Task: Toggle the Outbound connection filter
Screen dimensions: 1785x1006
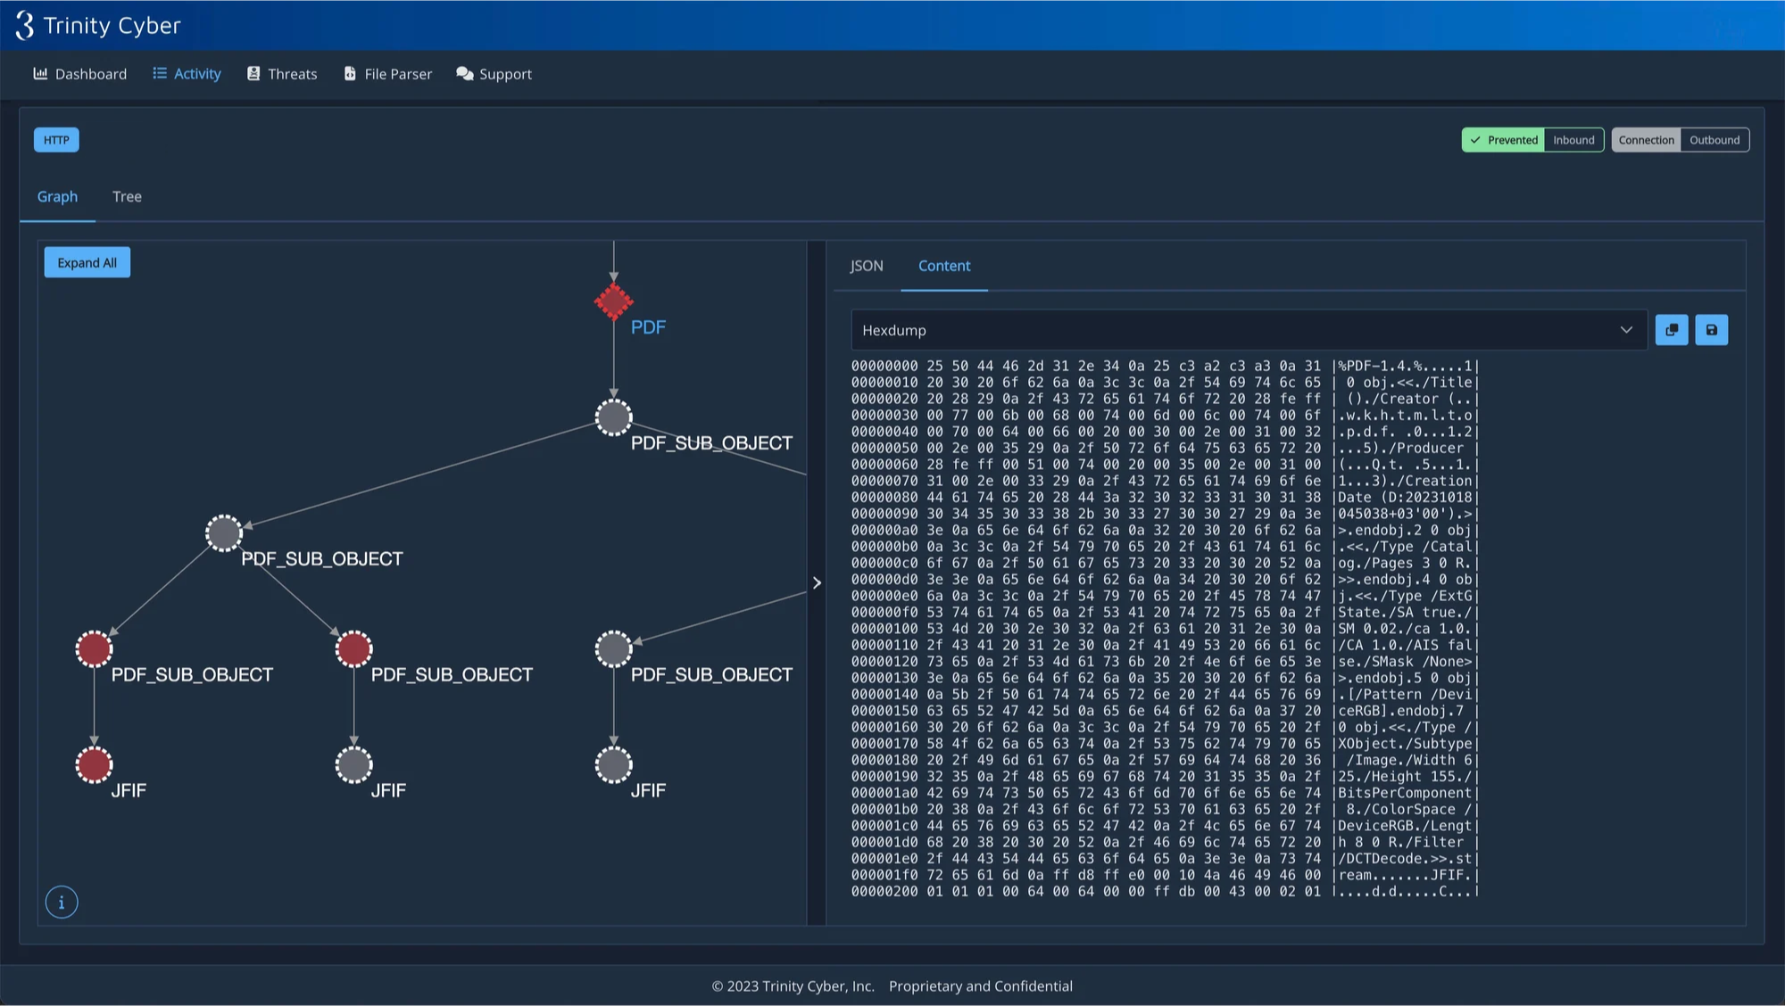Action: click(x=1715, y=138)
